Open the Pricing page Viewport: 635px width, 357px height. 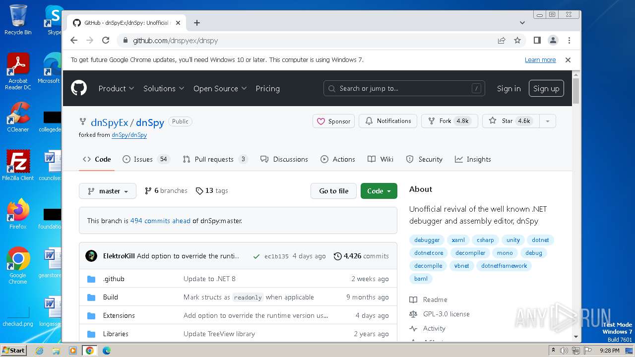pos(267,88)
